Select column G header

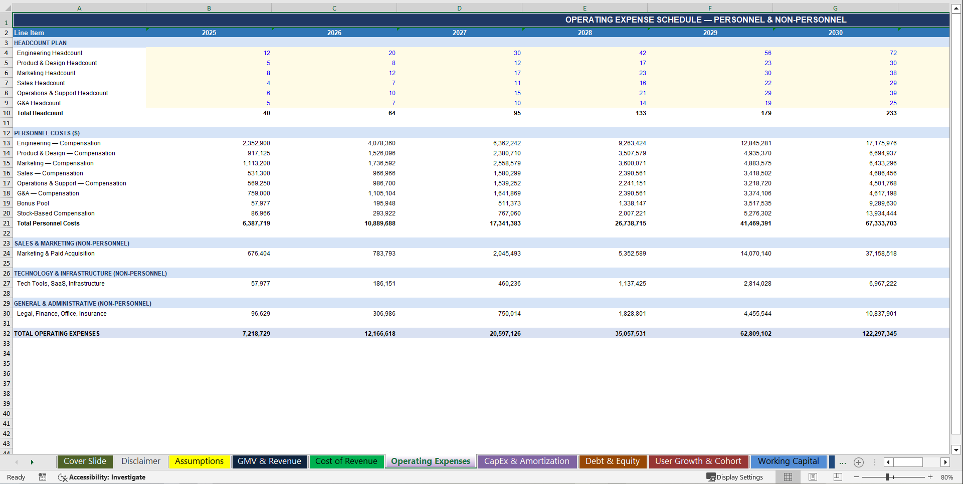[835, 8]
